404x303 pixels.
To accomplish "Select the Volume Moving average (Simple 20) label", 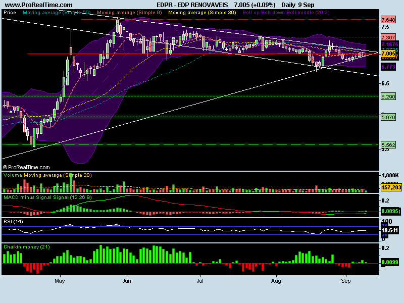I will 47,175.
